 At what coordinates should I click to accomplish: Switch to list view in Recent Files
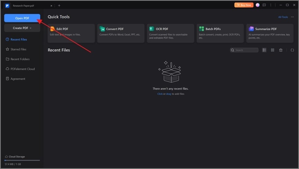tap(264, 50)
